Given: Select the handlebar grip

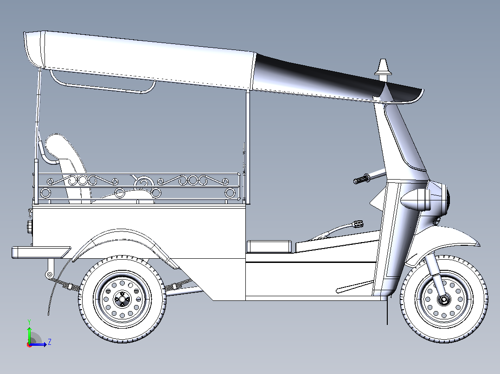Looking at the screenshot, I should pos(361,179).
